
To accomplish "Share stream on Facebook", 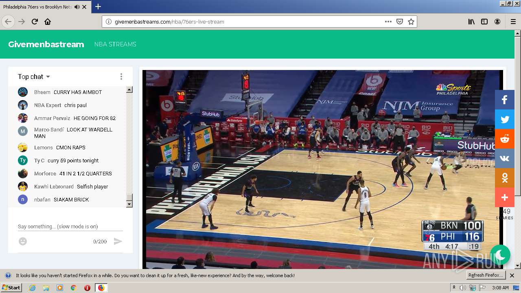I will [505, 100].
